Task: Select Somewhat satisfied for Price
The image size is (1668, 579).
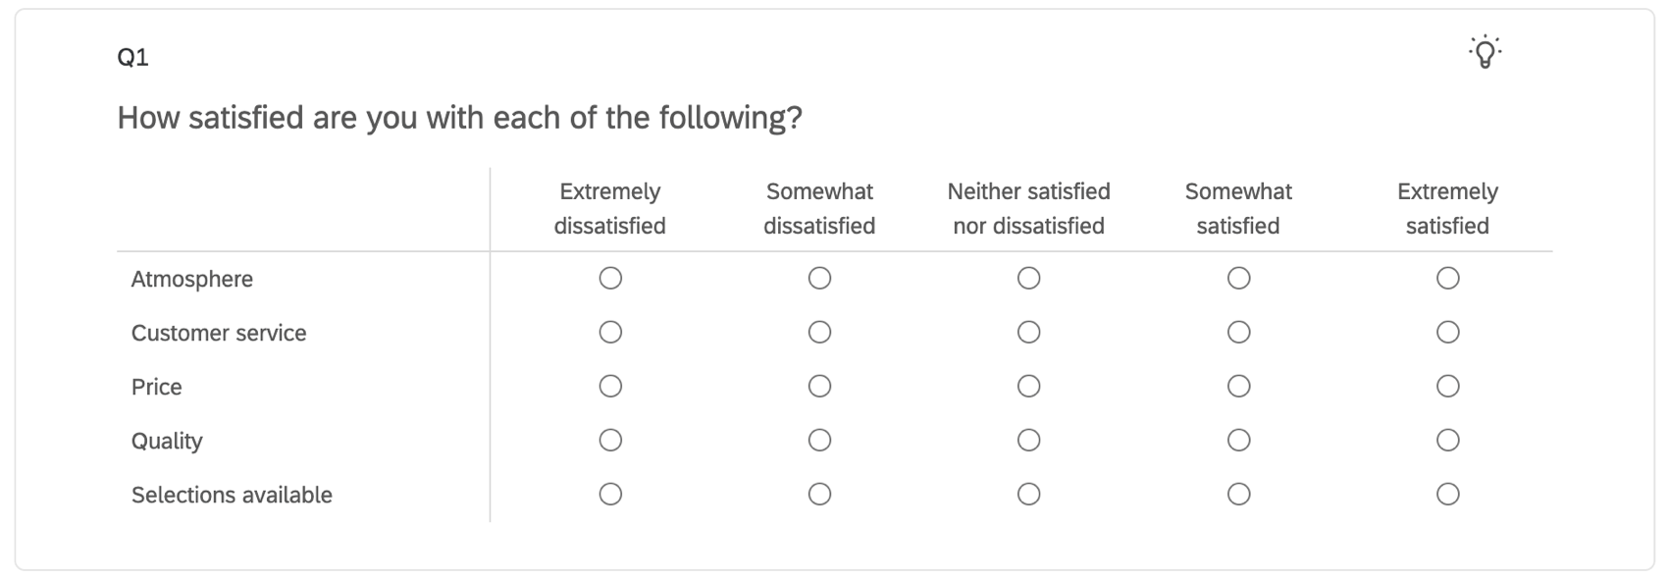Action: tap(1238, 387)
